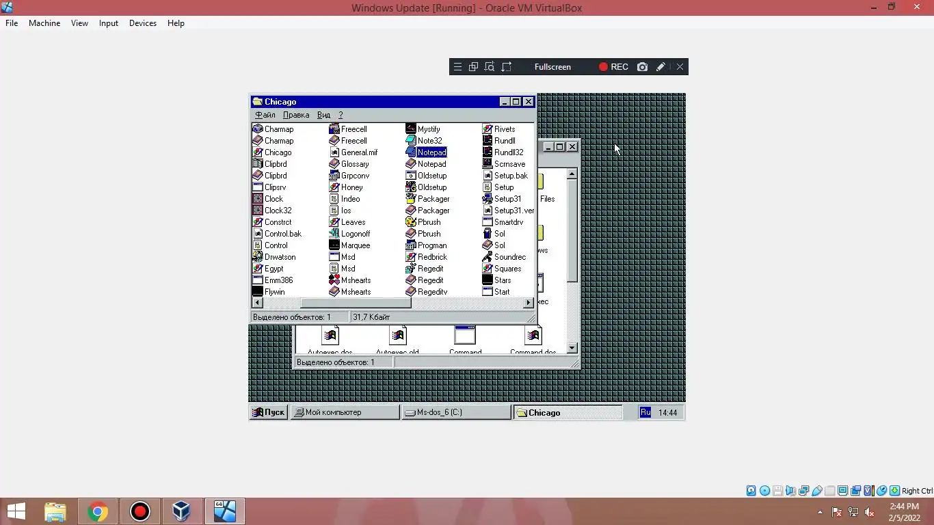This screenshot has height=525, width=934.
Task: Select the Clipsrv file in Chicago window
Action: (269, 187)
